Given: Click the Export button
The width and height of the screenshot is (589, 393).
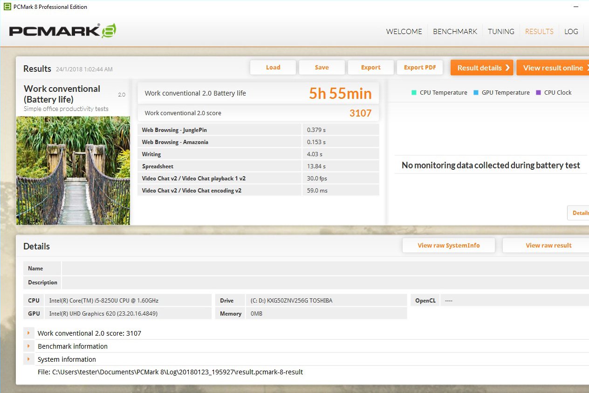Looking at the screenshot, I should [371, 68].
